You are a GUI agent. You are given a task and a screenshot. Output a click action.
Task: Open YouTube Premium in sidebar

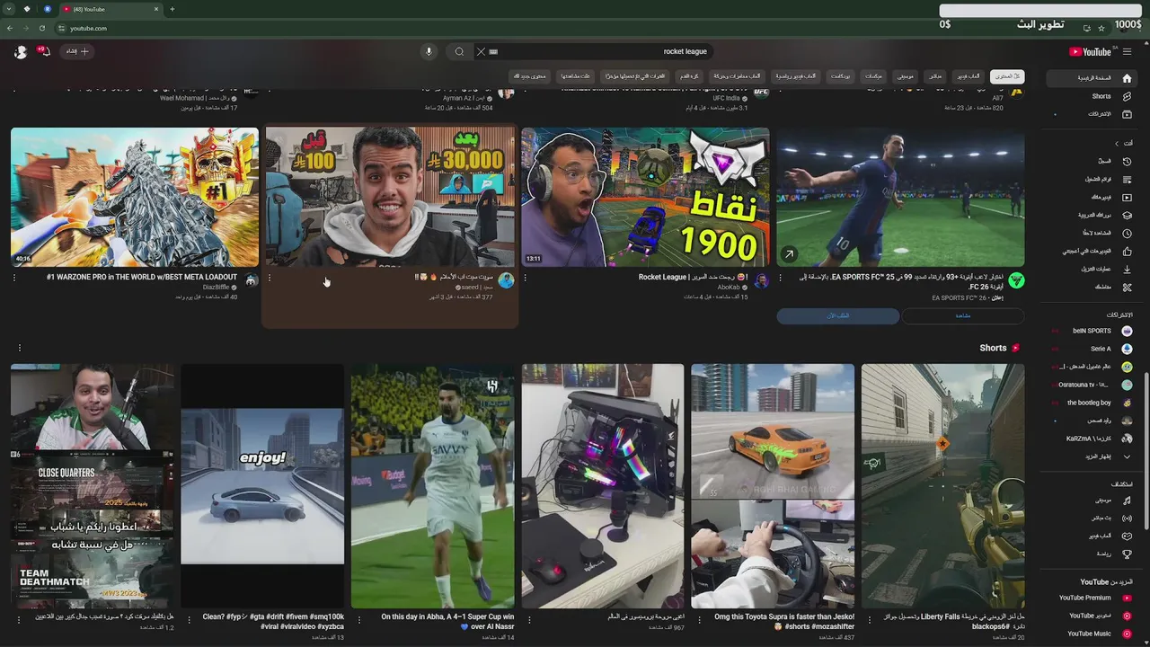click(x=1092, y=598)
